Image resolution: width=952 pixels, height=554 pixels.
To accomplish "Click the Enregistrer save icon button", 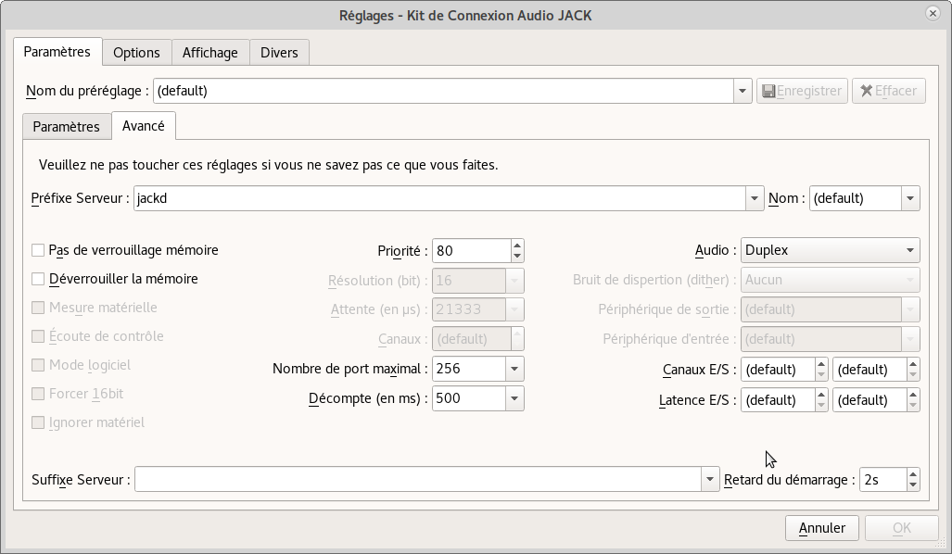I will pyautogui.click(x=802, y=91).
